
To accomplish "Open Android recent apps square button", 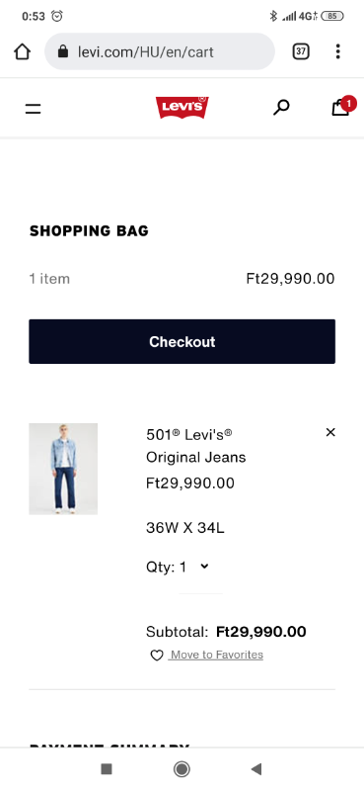I will [x=107, y=769].
